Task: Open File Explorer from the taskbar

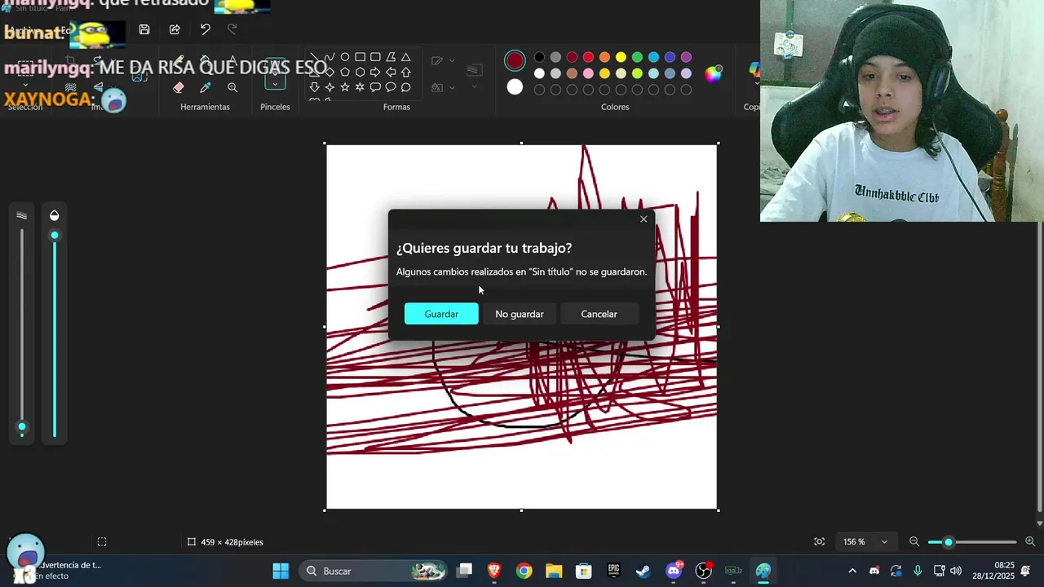Action: [554, 571]
